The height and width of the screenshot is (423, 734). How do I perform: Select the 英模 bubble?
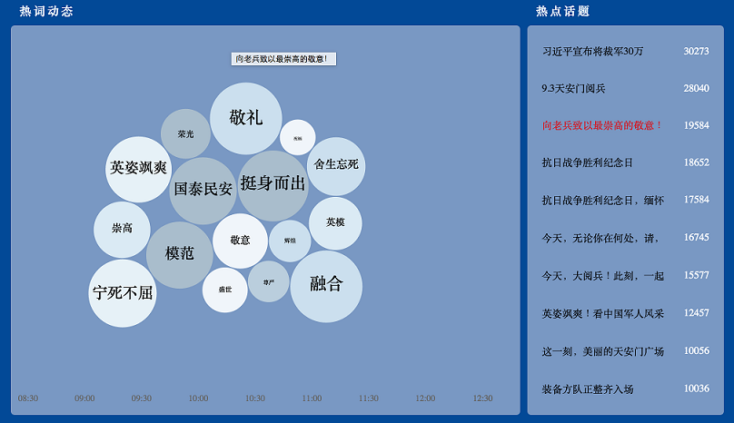(x=335, y=223)
